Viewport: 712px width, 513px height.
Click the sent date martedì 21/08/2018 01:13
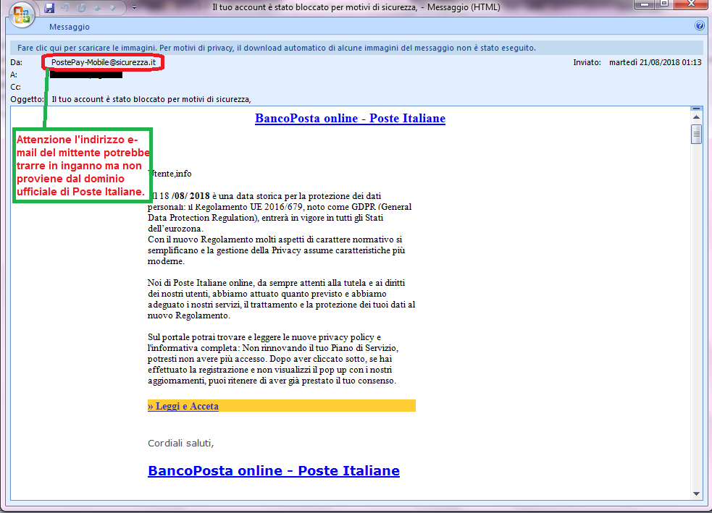coord(655,62)
